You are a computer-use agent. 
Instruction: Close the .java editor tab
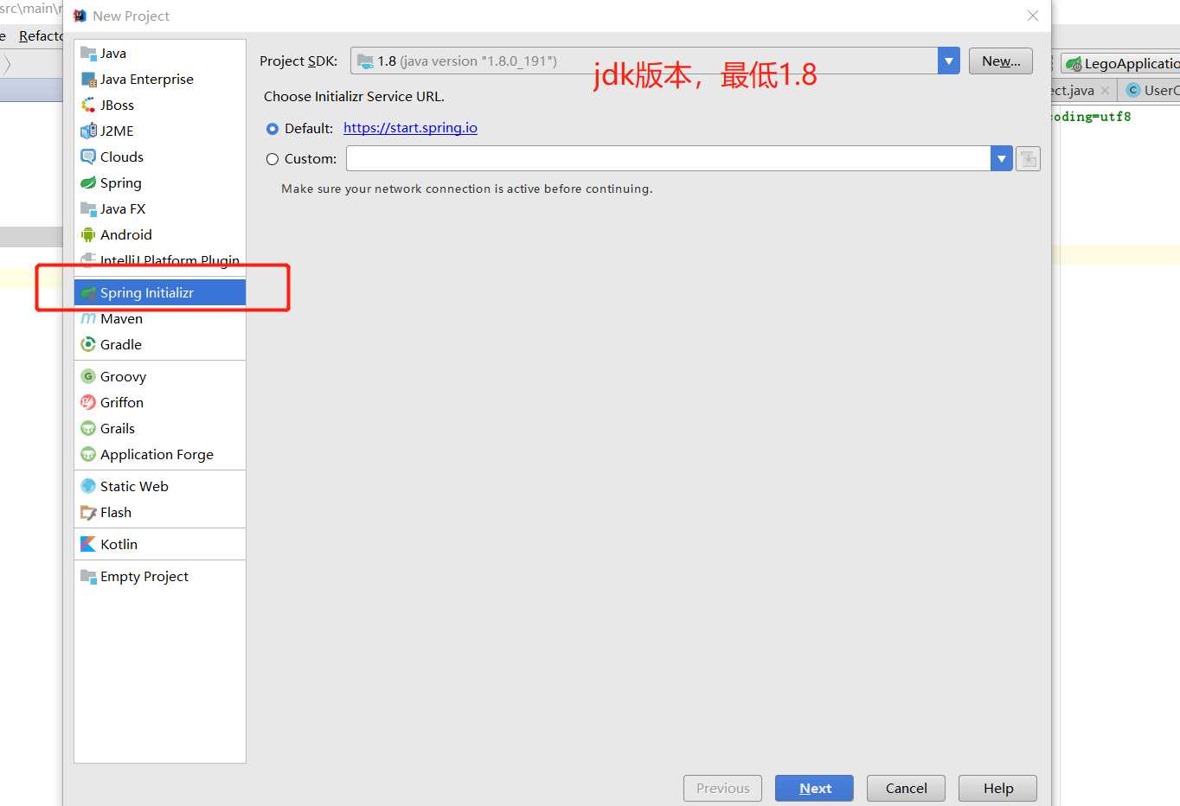pyautogui.click(x=1105, y=91)
